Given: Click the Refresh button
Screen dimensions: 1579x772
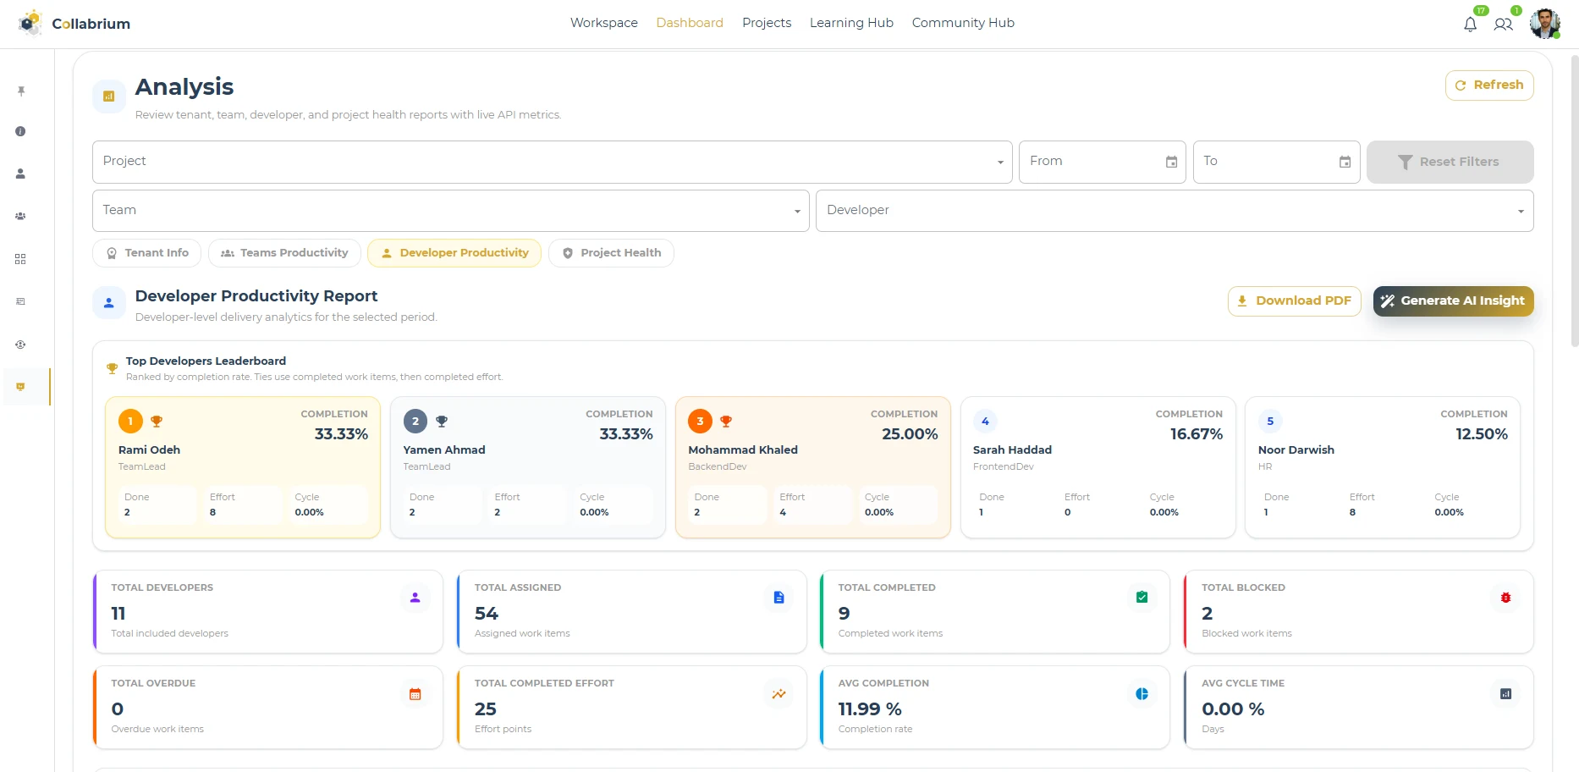Looking at the screenshot, I should (x=1489, y=85).
